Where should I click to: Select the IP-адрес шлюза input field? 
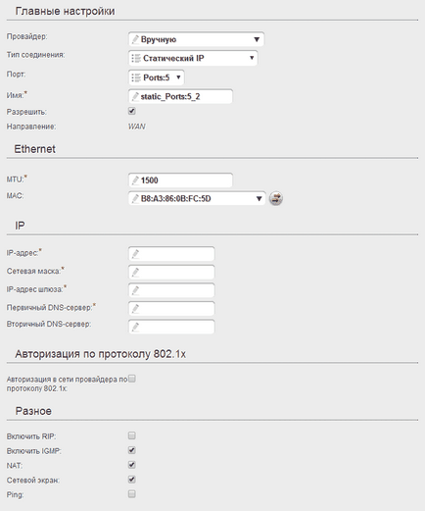[171, 290]
